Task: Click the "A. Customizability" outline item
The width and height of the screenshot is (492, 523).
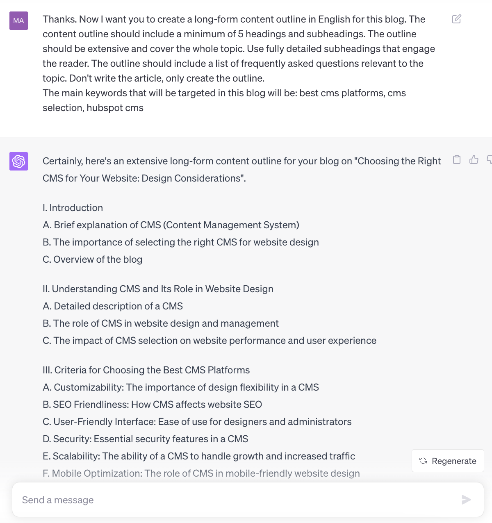Action: (x=181, y=387)
